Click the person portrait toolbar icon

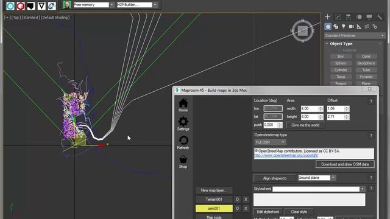click(x=67, y=5)
